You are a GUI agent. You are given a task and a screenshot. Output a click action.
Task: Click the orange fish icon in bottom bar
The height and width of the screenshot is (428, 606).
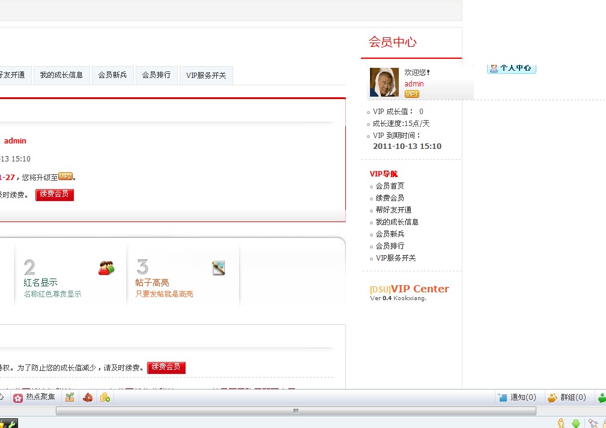coord(88,397)
